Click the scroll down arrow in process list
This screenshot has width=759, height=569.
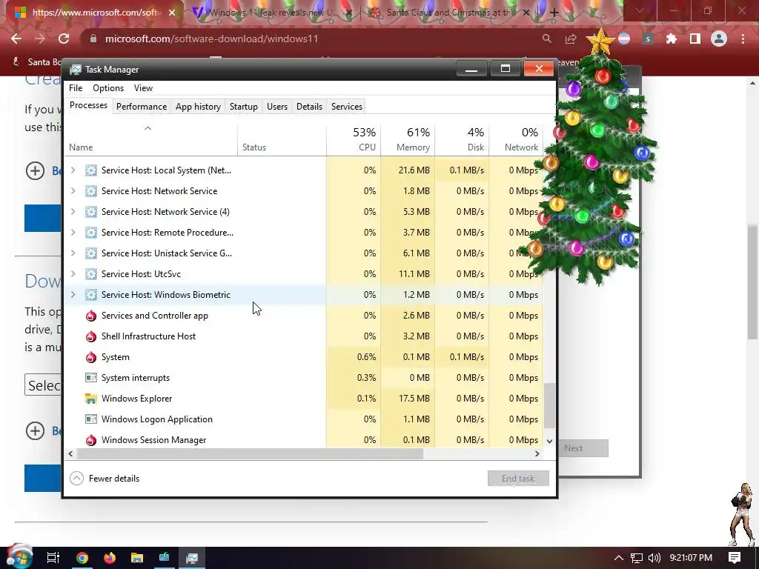pos(549,441)
